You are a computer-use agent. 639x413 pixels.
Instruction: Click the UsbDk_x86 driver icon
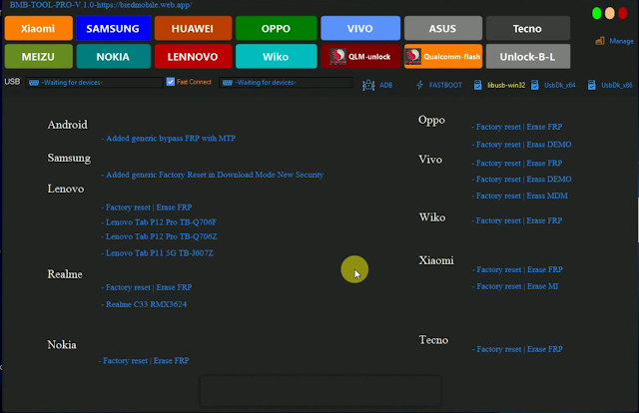[591, 85]
